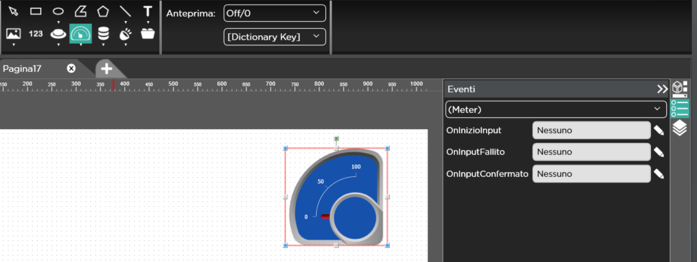
Task: Close the Pagina17 tab
Action: point(71,69)
